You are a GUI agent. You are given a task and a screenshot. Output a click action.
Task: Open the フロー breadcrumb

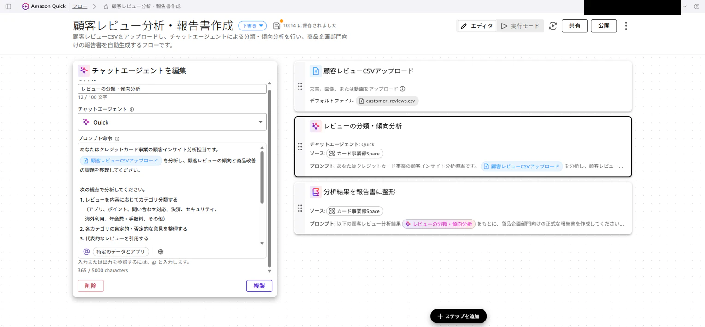point(80,6)
